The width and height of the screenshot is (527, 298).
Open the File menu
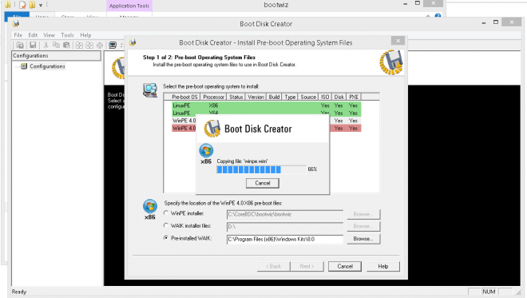pos(18,35)
